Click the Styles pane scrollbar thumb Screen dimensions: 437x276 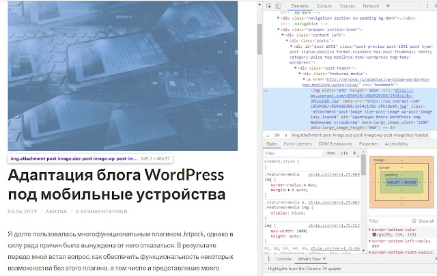coord(363,165)
